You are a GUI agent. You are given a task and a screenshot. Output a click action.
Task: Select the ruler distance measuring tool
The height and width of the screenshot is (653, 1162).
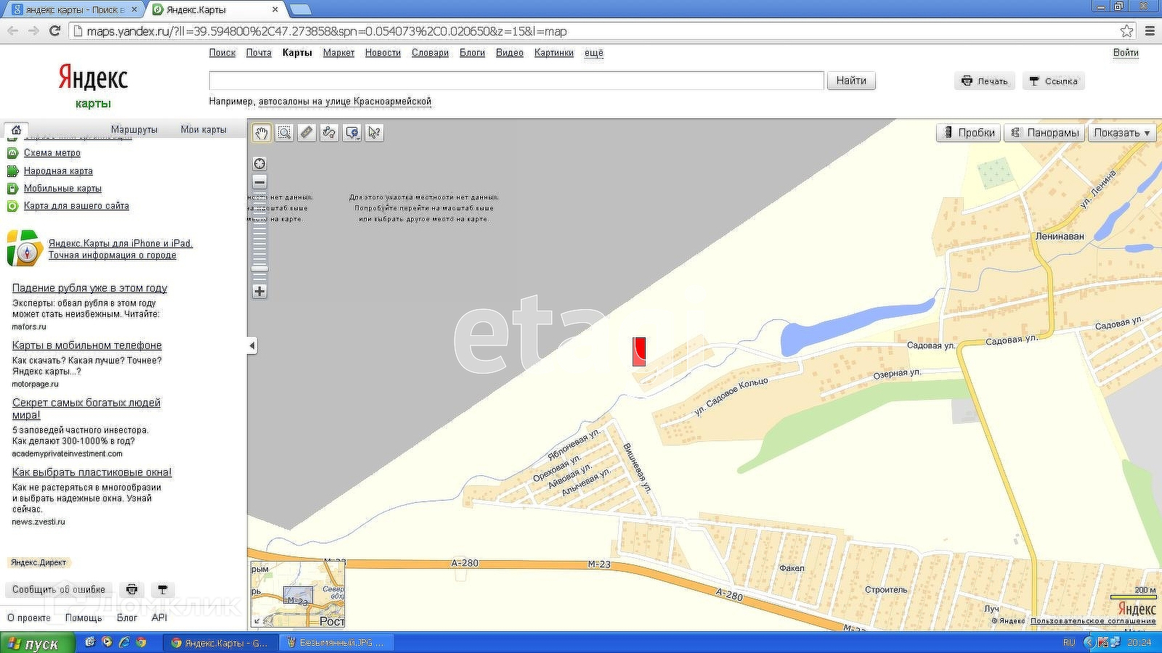point(306,133)
